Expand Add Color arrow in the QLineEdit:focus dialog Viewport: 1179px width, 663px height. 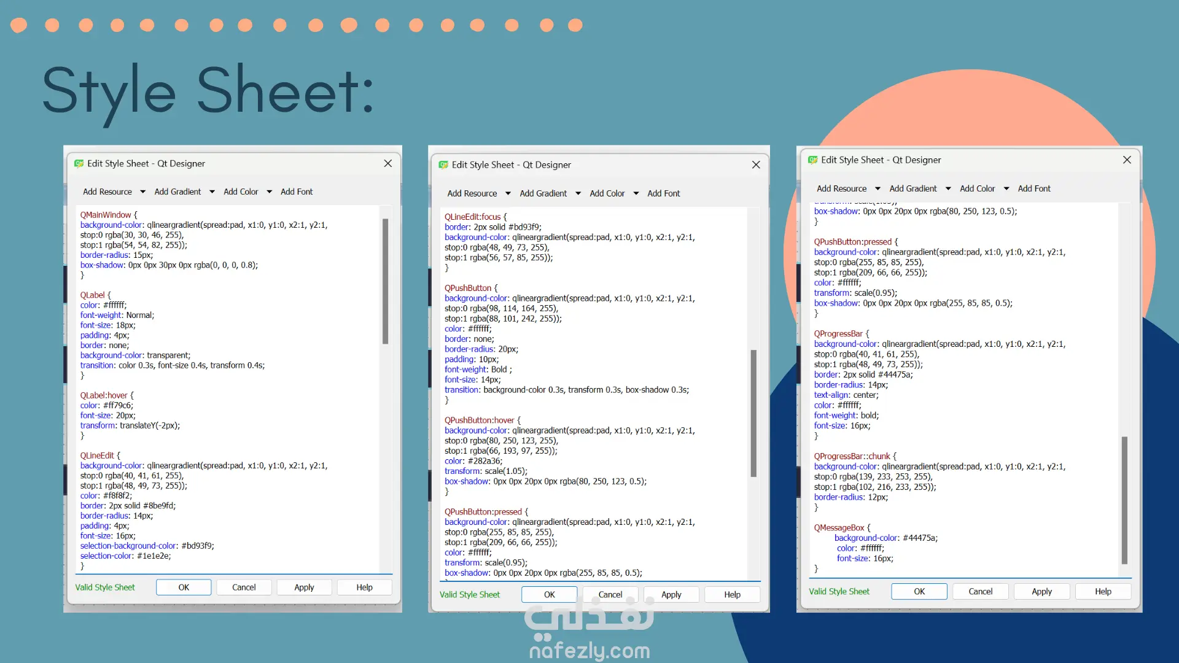click(x=636, y=193)
